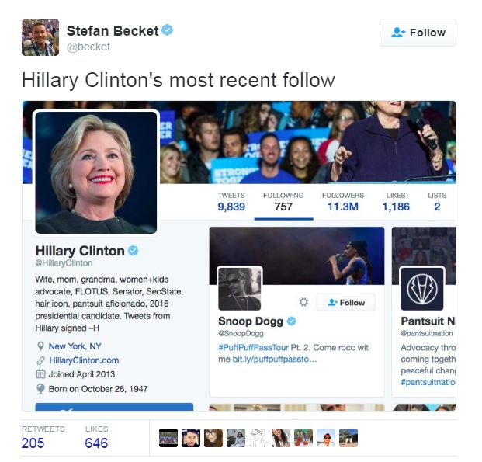Open Stefan Becket's profile photo
482x462 pixels.
40,37
